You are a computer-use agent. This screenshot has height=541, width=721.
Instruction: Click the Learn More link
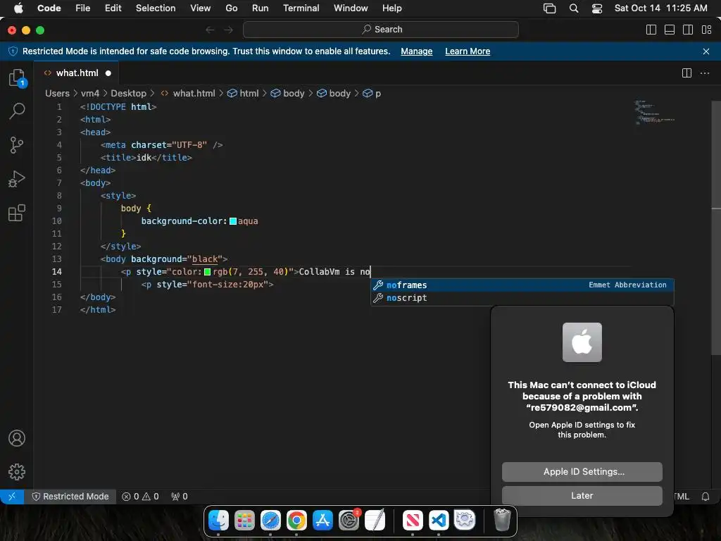(x=468, y=51)
